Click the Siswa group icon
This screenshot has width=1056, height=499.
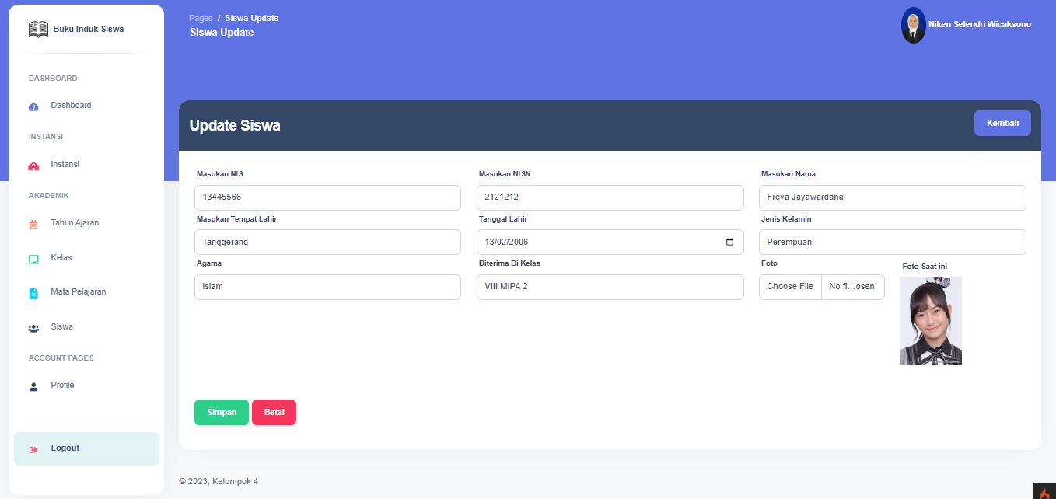point(33,329)
